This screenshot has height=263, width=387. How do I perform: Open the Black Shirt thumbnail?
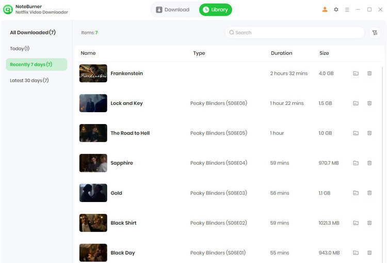point(93,223)
